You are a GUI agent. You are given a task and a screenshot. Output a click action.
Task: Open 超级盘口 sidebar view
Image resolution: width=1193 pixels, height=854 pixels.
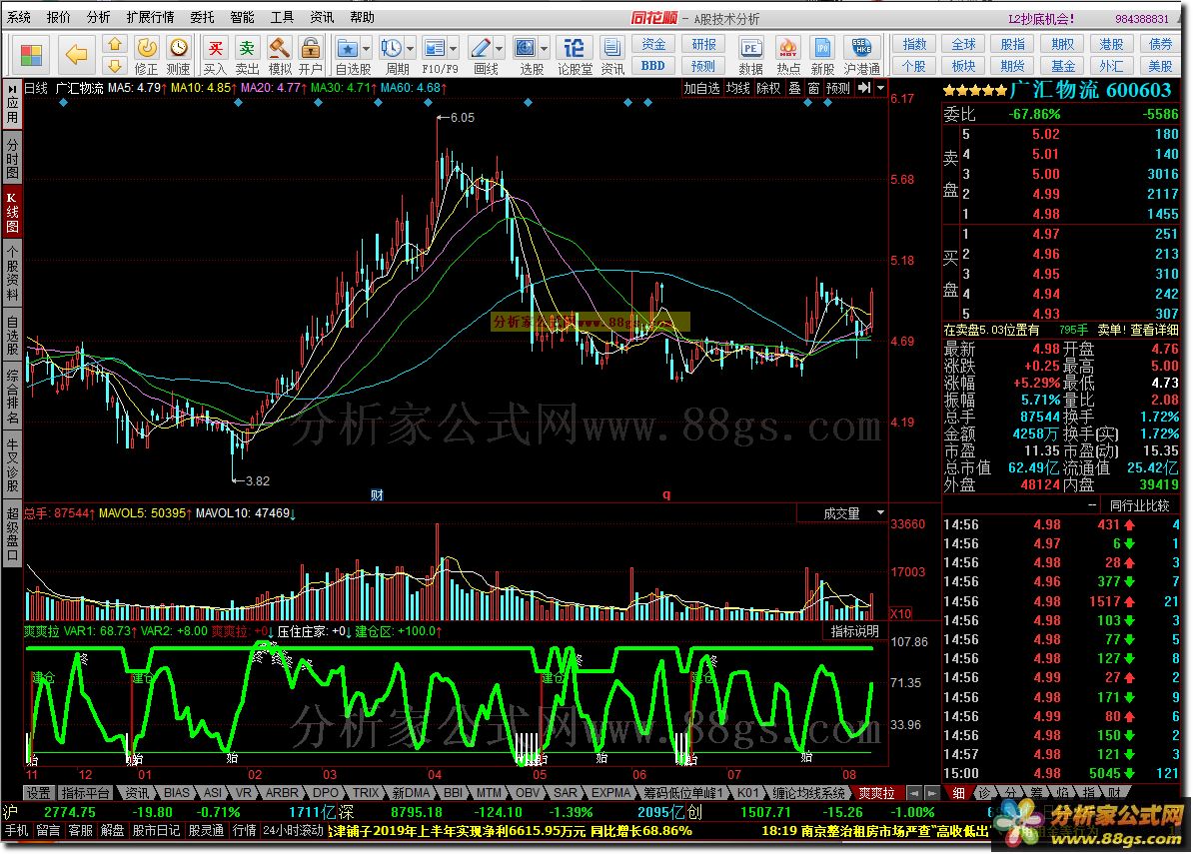click(12, 533)
